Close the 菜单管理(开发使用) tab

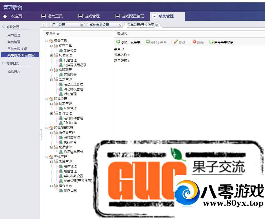157,25
